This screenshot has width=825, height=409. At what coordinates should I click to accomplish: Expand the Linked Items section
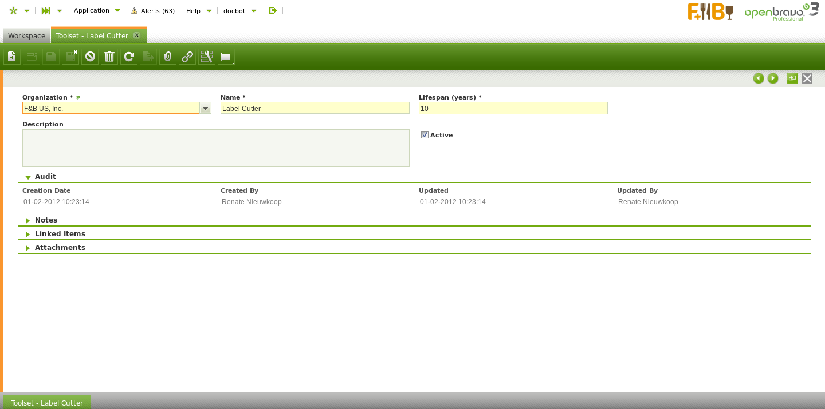pyautogui.click(x=60, y=234)
